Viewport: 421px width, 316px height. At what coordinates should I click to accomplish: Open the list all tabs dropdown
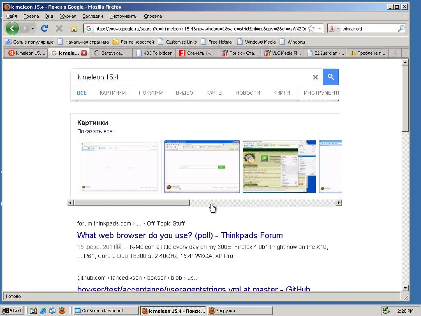405,53
